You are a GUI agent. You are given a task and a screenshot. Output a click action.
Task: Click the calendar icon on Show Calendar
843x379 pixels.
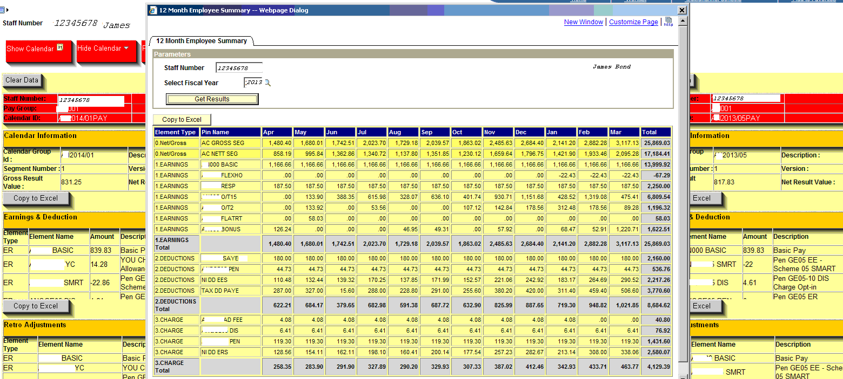pos(60,47)
